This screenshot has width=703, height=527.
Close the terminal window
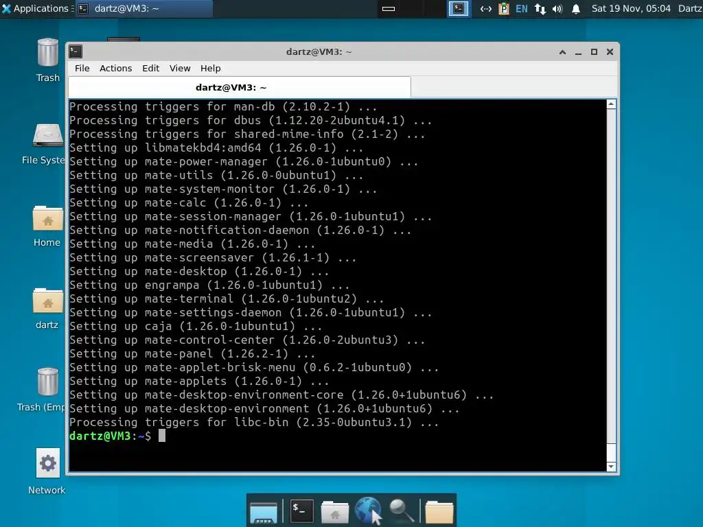point(610,52)
